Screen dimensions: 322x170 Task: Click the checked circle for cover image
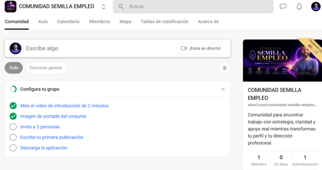tap(13, 116)
